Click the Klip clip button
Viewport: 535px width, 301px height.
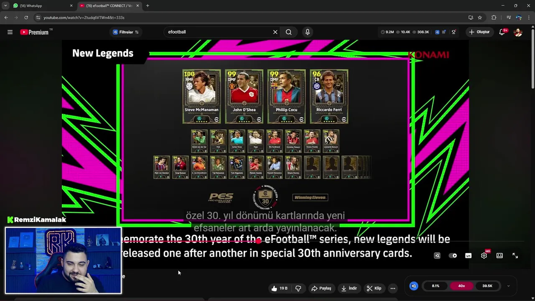click(374, 288)
